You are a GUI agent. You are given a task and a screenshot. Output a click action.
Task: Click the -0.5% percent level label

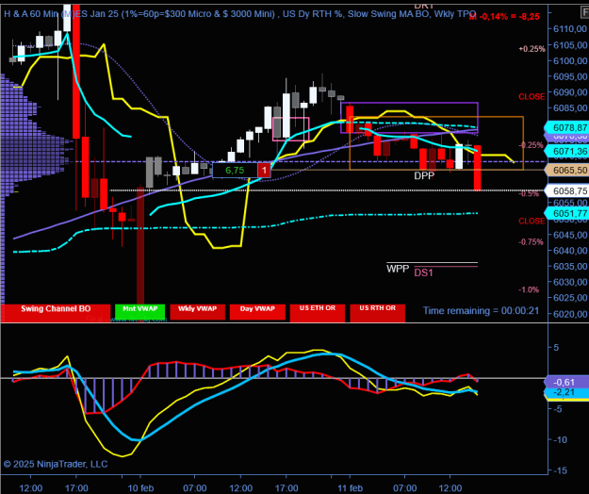point(529,193)
